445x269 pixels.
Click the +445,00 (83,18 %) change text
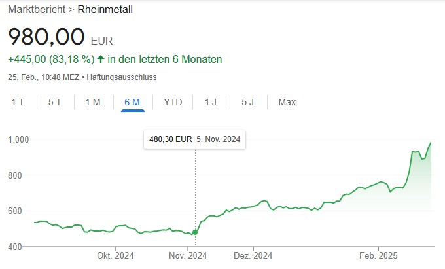(50, 60)
